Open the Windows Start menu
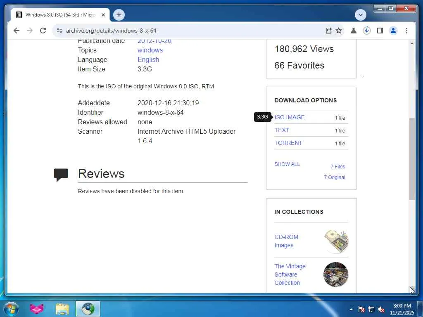 click(x=11, y=309)
